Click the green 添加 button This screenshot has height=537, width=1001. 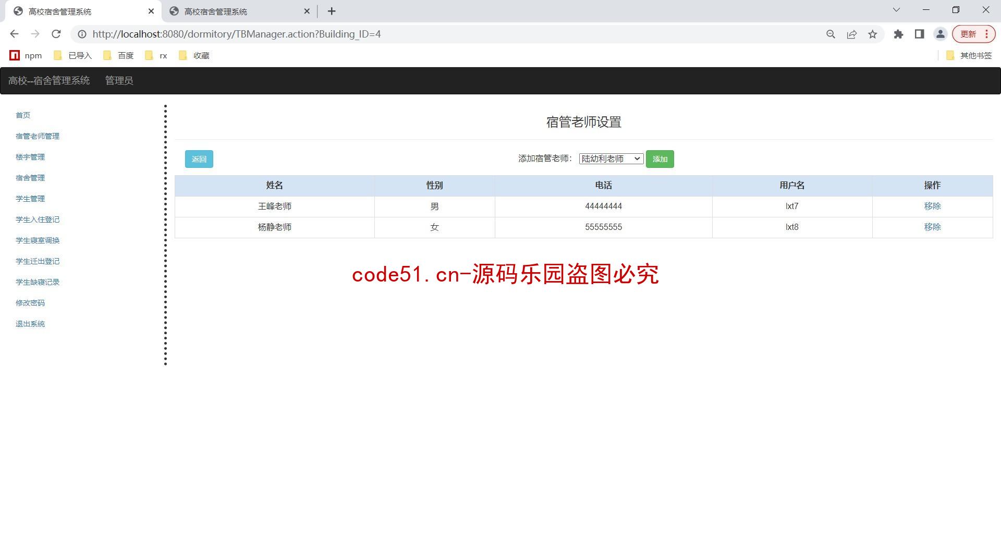(x=660, y=159)
